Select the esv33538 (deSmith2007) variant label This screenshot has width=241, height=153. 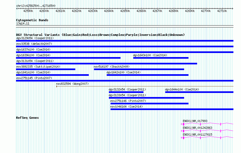pos(34,44)
